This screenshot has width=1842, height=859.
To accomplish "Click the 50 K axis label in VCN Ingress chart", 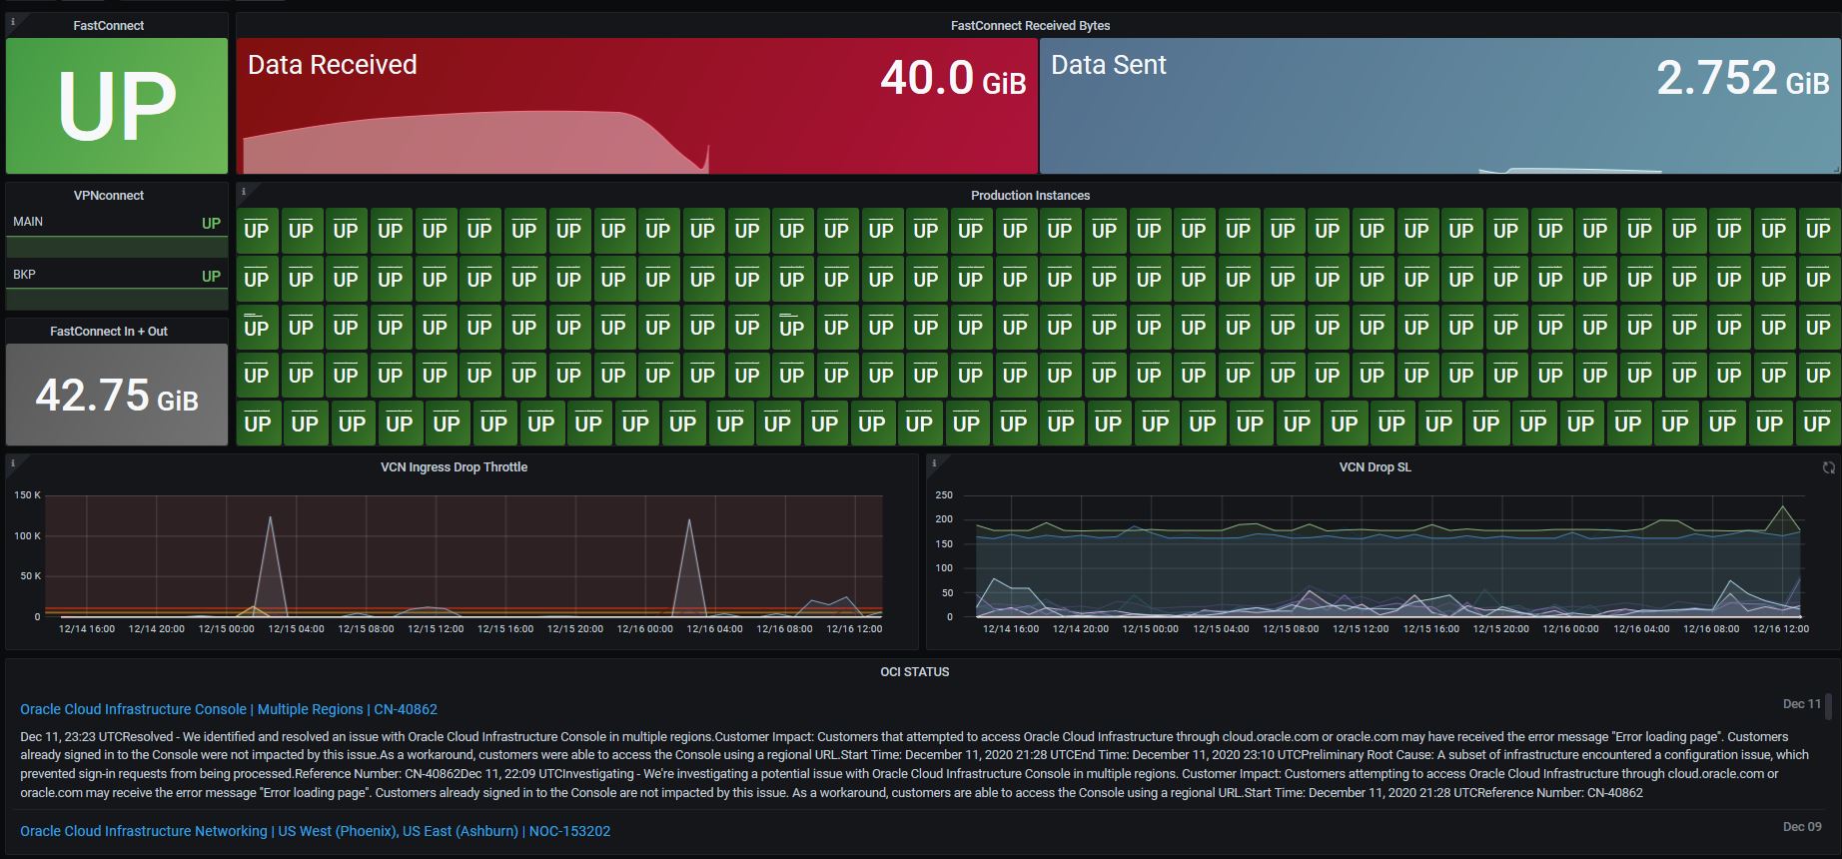I will 30,576.
